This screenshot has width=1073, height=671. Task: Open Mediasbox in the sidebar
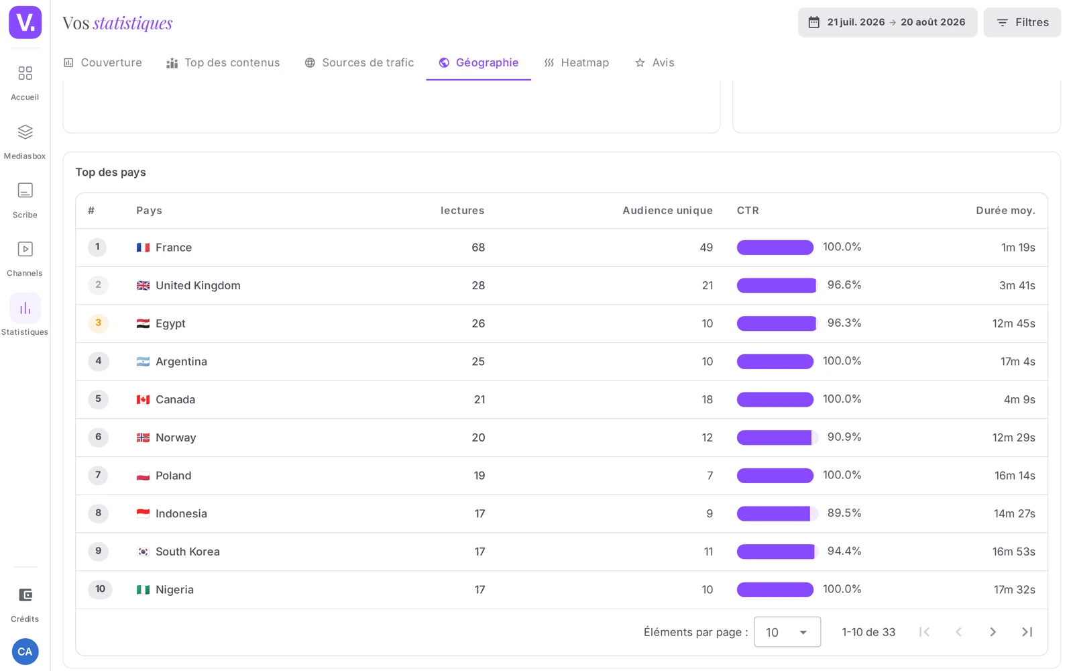click(25, 142)
